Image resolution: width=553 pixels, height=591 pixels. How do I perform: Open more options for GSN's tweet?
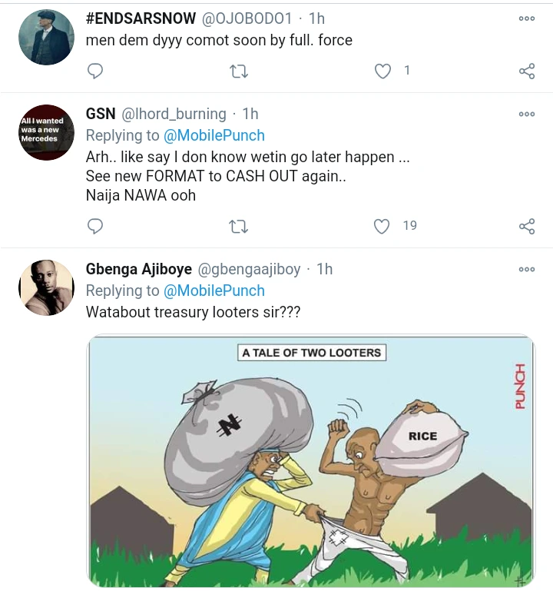point(526,114)
